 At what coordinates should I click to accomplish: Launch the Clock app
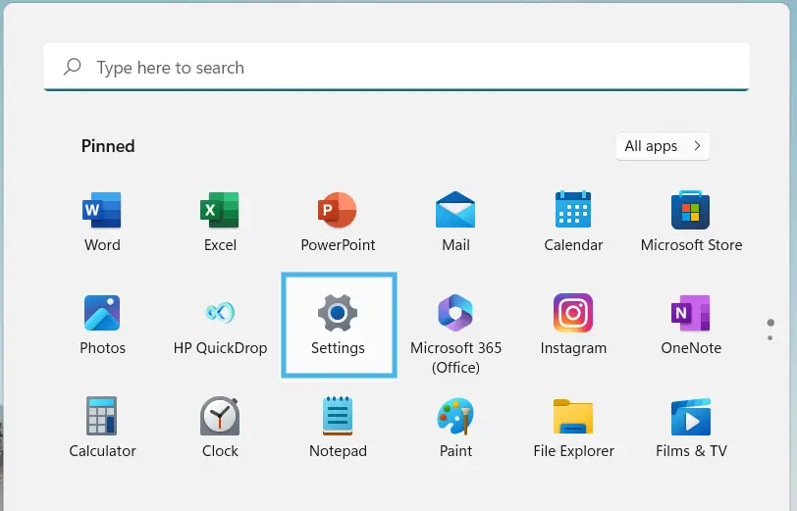click(220, 428)
